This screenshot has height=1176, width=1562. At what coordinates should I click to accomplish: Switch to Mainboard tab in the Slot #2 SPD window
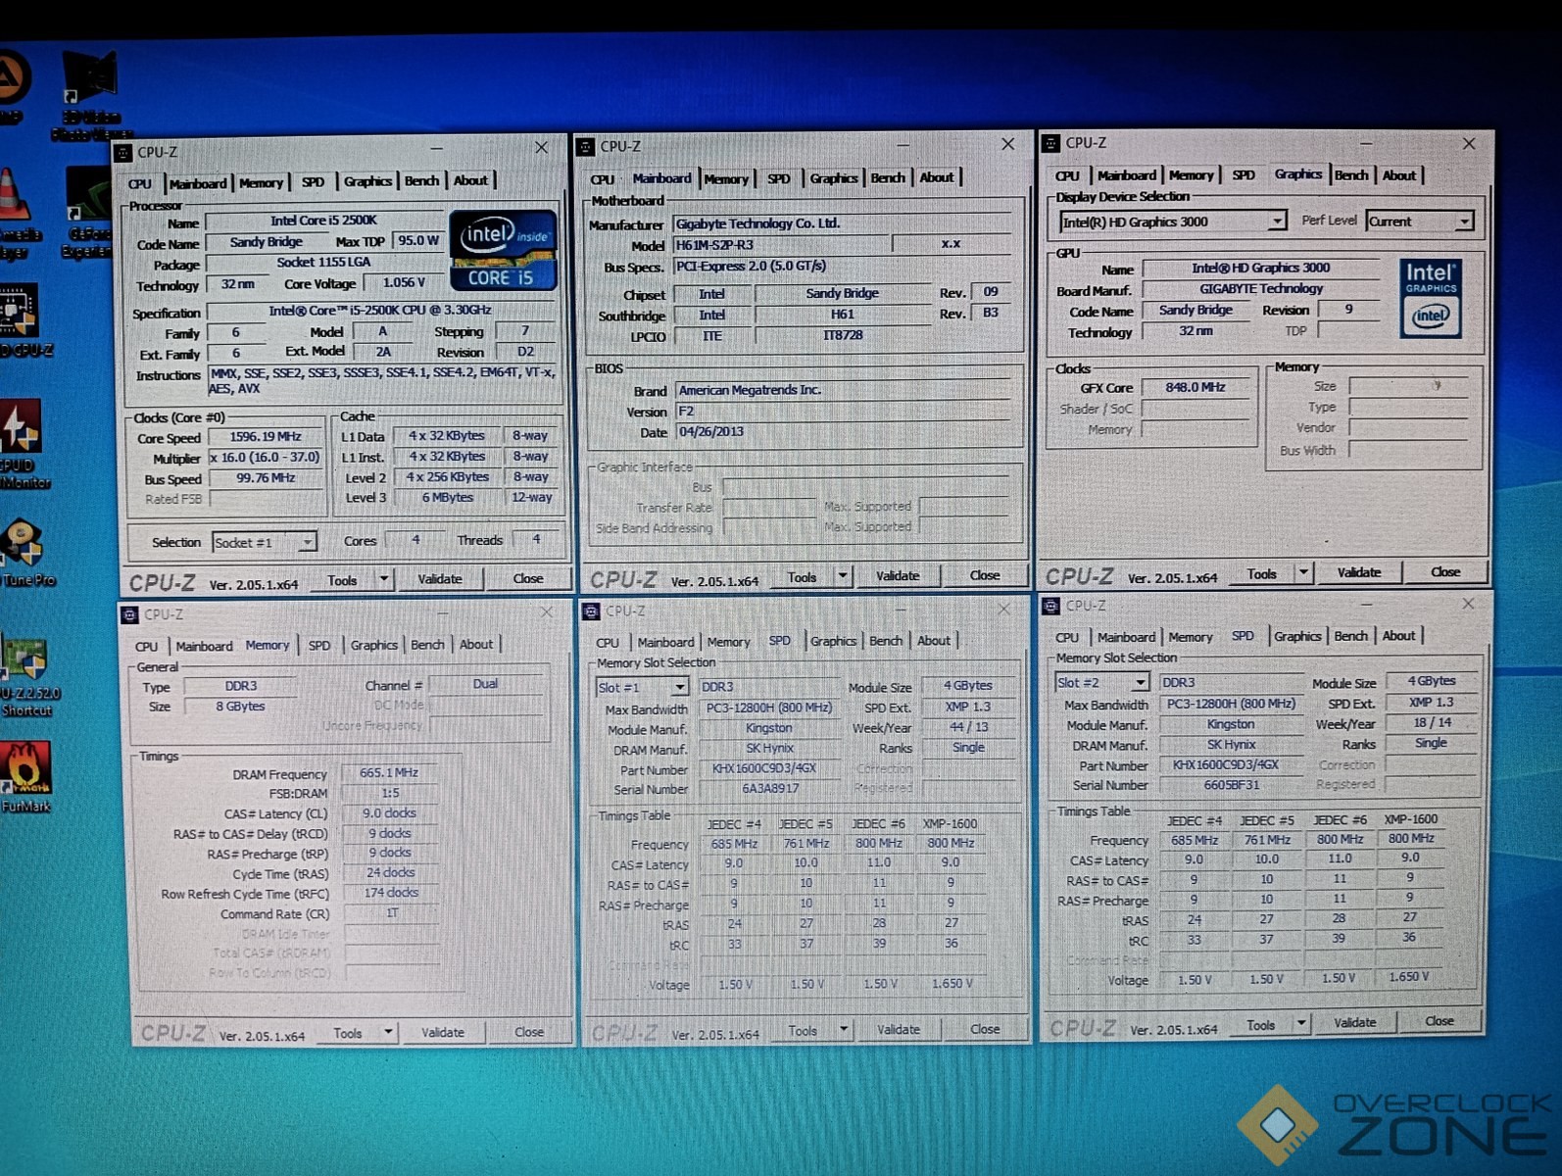[1126, 637]
